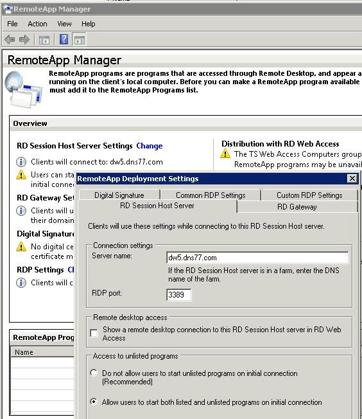Select the RD Session Host Server tab
This screenshot has height=419, width=362.
pyautogui.click(x=157, y=206)
